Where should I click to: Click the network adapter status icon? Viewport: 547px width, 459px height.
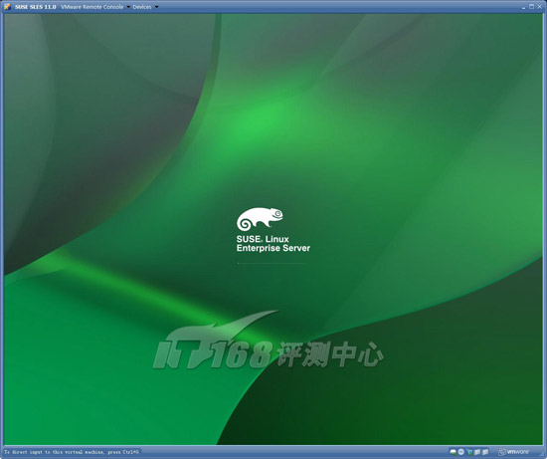469,452
